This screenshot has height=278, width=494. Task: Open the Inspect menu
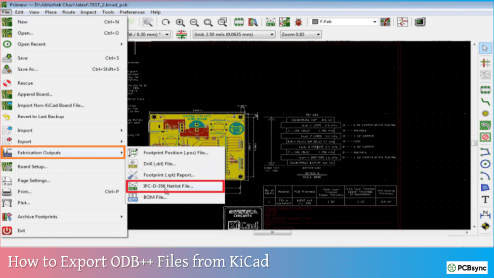click(x=88, y=12)
